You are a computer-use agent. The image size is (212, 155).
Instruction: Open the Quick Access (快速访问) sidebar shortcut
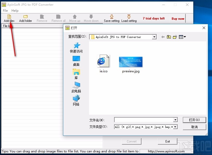point(76,47)
